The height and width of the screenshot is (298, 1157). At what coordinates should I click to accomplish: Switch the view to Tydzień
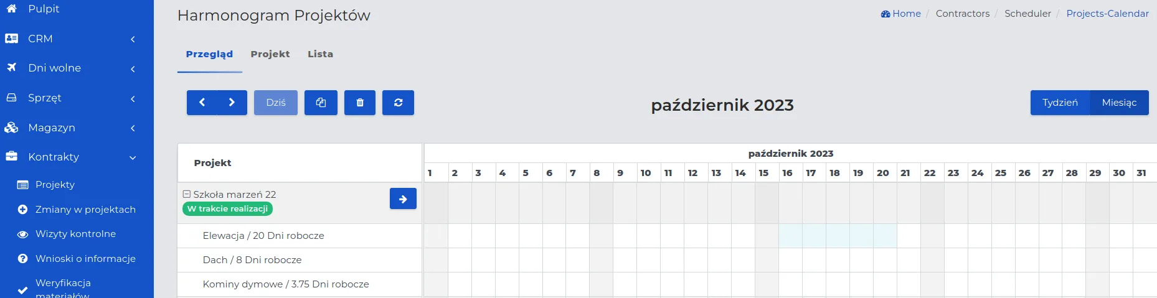point(1060,103)
